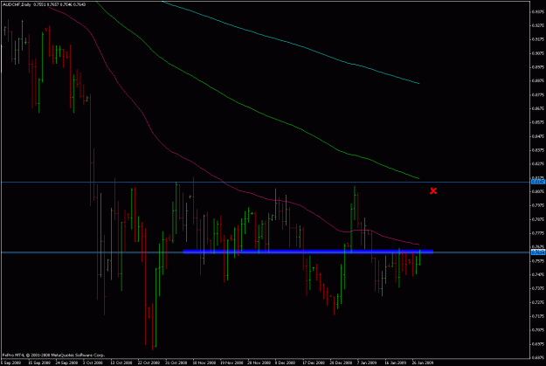This screenshot has height=366, width=546.
Task: Click the red X marker on chart
Action: 433,190
